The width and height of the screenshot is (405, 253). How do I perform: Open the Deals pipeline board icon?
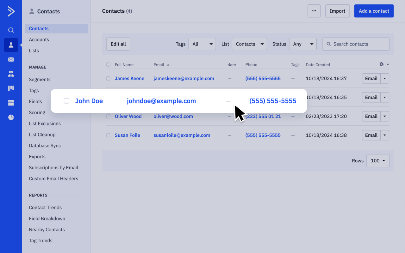coord(11,88)
